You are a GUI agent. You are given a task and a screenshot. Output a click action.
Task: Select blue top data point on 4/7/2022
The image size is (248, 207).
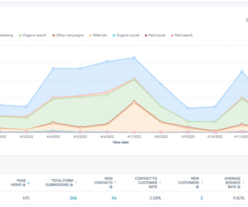[134, 58]
